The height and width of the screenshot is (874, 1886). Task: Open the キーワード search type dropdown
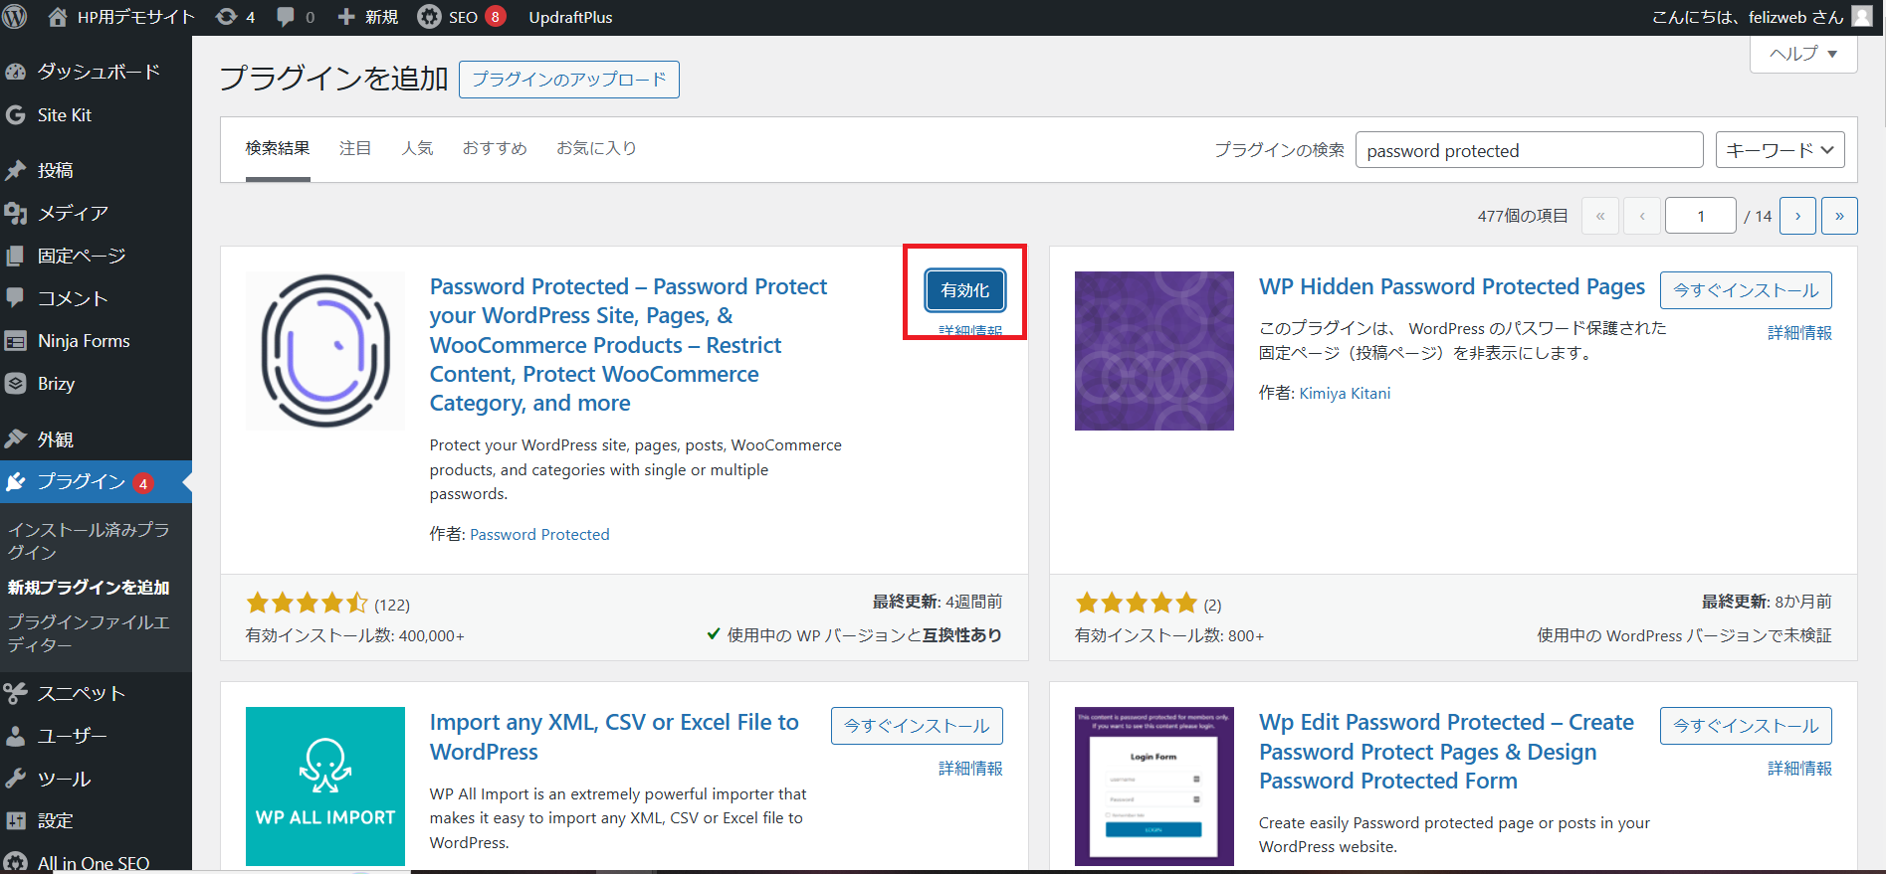[x=1781, y=150]
